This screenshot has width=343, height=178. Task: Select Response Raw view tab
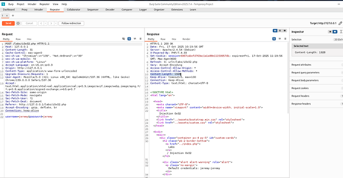[x=163, y=39]
